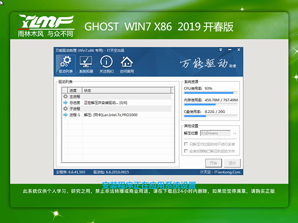Select the 子进程 row label
298x223 pixels.
click(x=74, y=109)
